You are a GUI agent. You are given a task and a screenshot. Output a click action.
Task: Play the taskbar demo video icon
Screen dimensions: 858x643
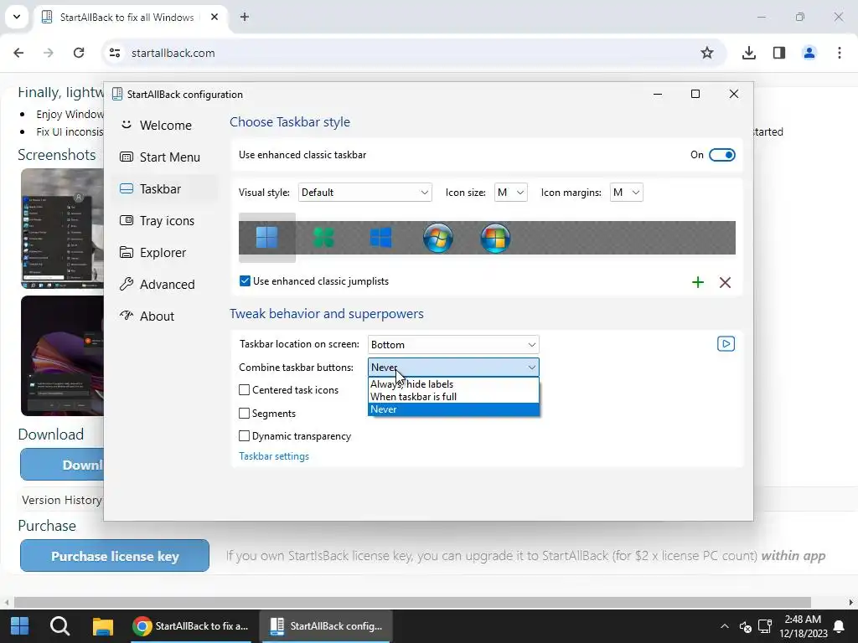[726, 344]
